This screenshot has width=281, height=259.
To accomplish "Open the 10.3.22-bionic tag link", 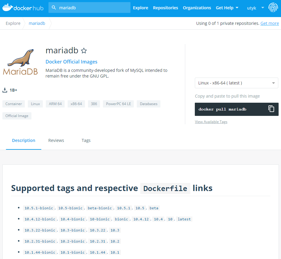I will [40, 230].
